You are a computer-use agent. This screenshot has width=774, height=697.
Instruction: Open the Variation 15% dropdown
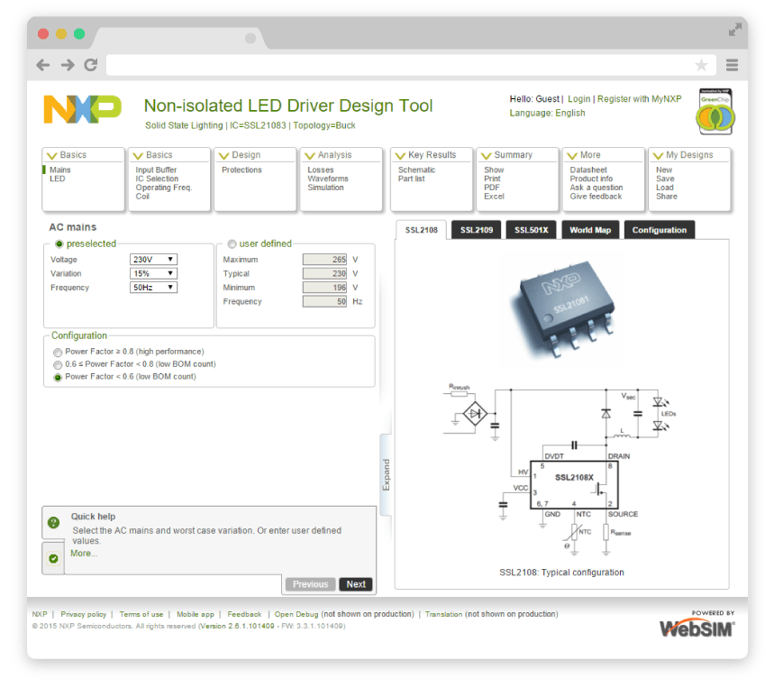[x=153, y=273]
